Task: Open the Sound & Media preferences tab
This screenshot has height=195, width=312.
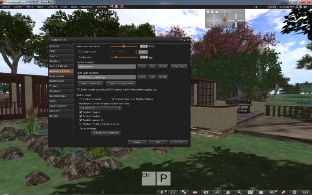Action: [x=58, y=66]
